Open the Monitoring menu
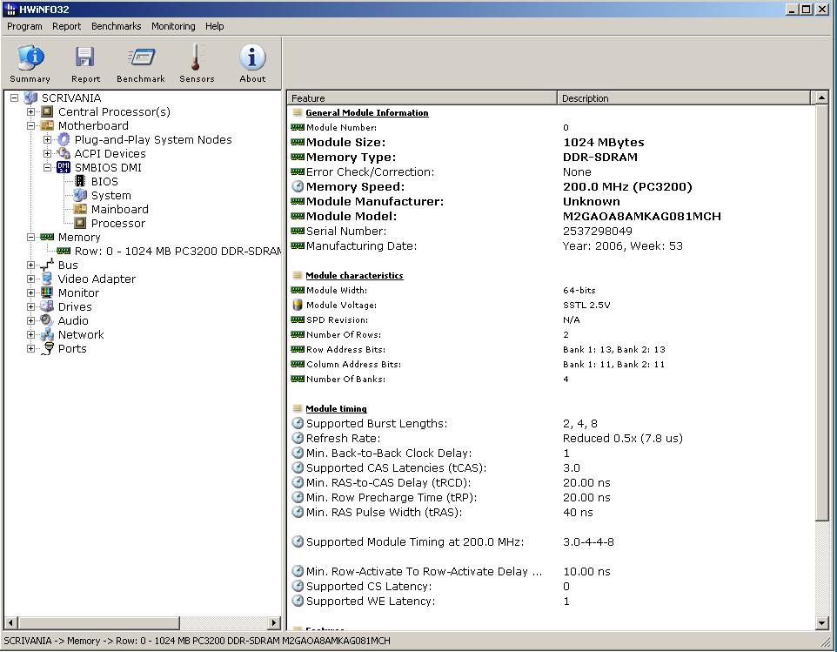Viewport: 837px width, 652px height. (173, 26)
